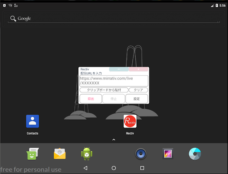Screen dimensions: 228x174
Task: Click the Google search bar
Action: 114,19
